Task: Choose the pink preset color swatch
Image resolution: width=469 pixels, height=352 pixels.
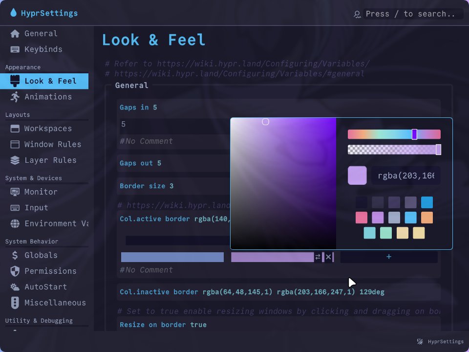Action: pyautogui.click(x=361, y=218)
